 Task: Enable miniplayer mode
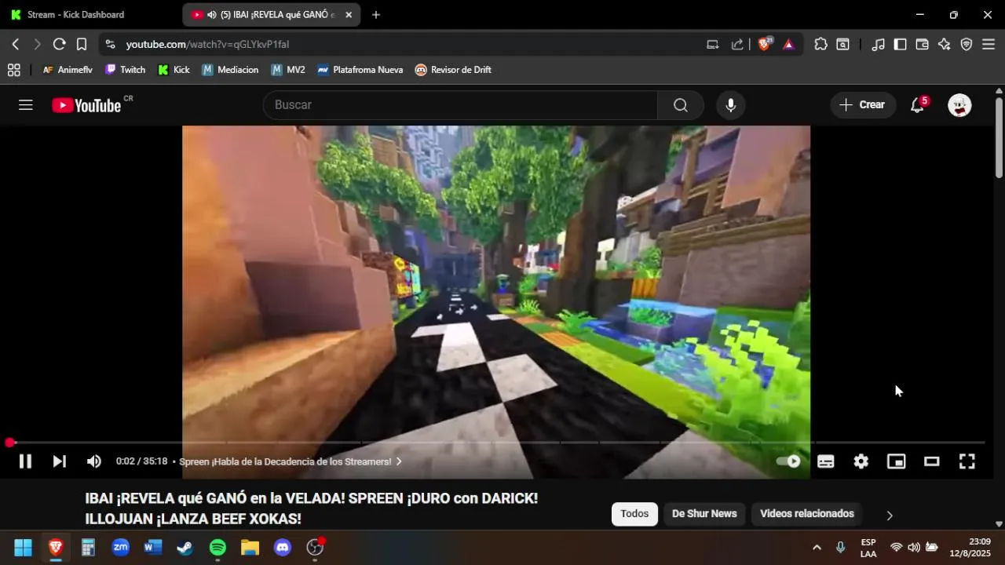(897, 461)
